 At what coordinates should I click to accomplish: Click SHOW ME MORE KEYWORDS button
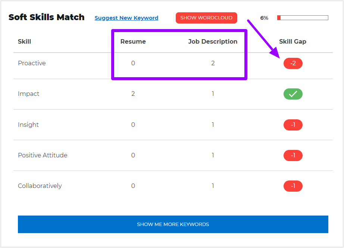[173, 224]
